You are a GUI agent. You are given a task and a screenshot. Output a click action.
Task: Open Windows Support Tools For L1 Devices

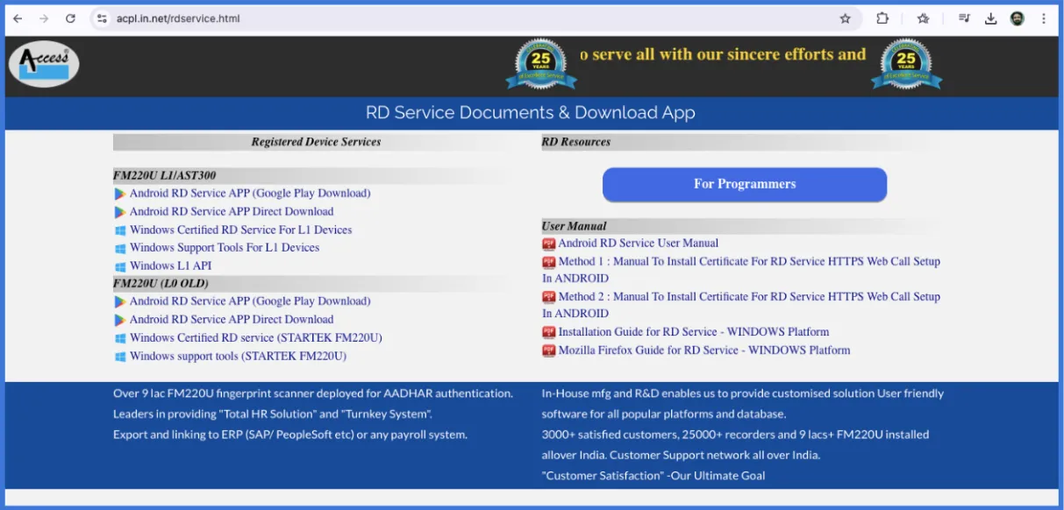click(225, 248)
